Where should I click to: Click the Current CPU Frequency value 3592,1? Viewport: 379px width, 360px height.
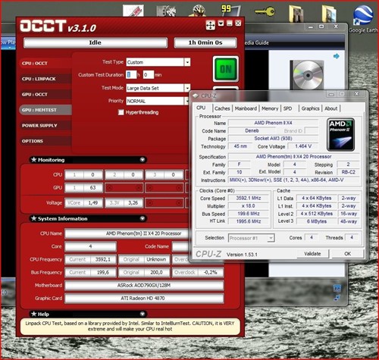(x=102, y=259)
